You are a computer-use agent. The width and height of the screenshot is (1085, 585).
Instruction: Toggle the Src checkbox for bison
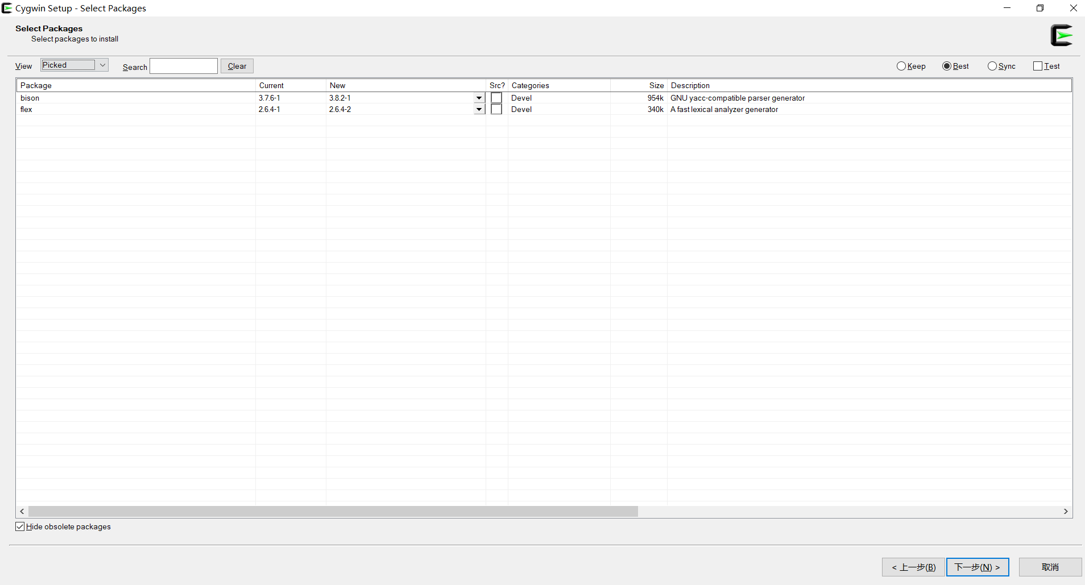(x=496, y=98)
